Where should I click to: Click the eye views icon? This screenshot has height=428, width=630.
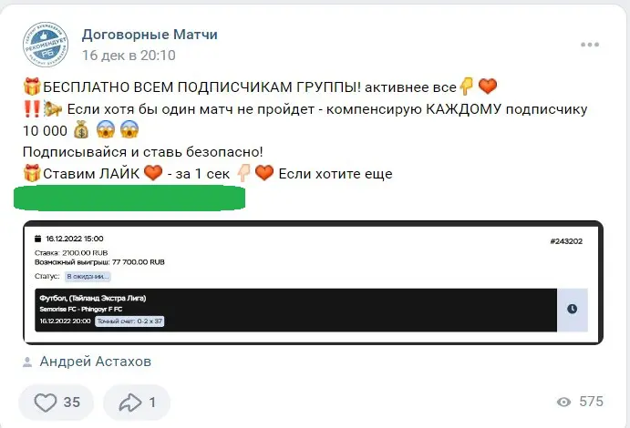pyautogui.click(x=564, y=402)
